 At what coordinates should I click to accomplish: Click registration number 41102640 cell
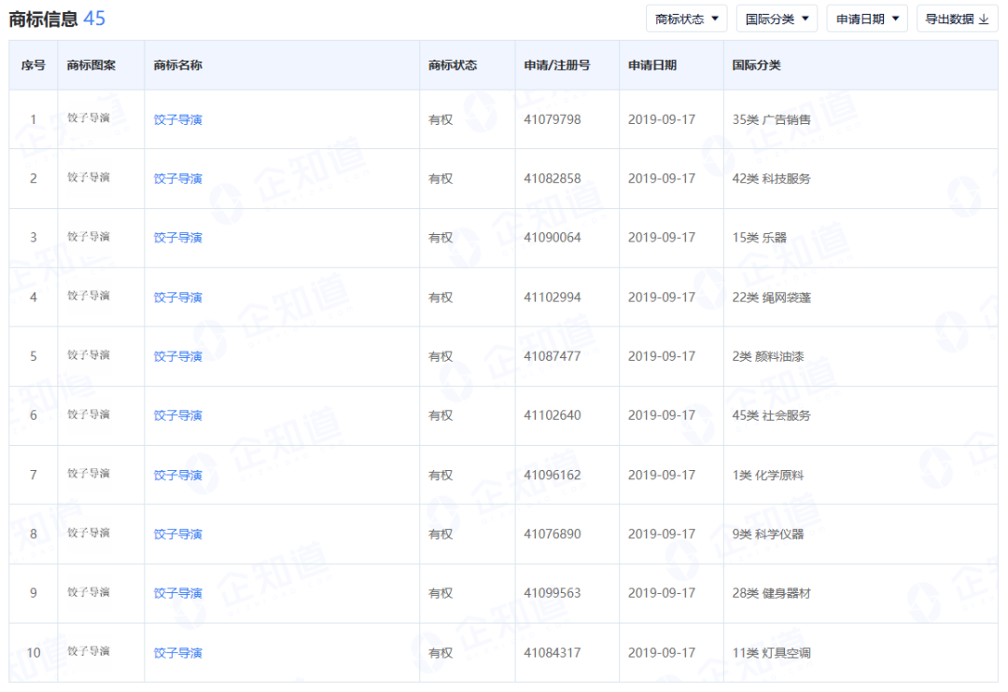coord(553,415)
